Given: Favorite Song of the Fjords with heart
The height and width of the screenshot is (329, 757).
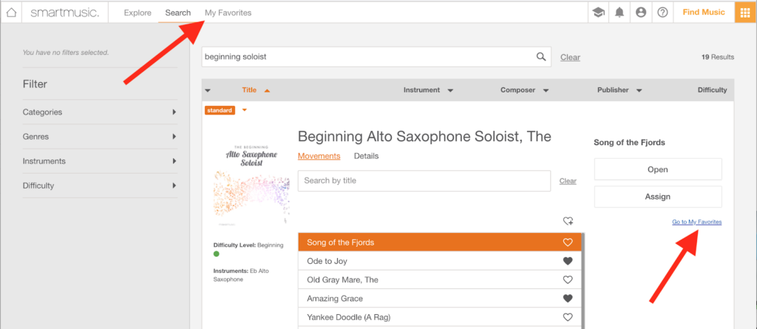Looking at the screenshot, I should 568,242.
